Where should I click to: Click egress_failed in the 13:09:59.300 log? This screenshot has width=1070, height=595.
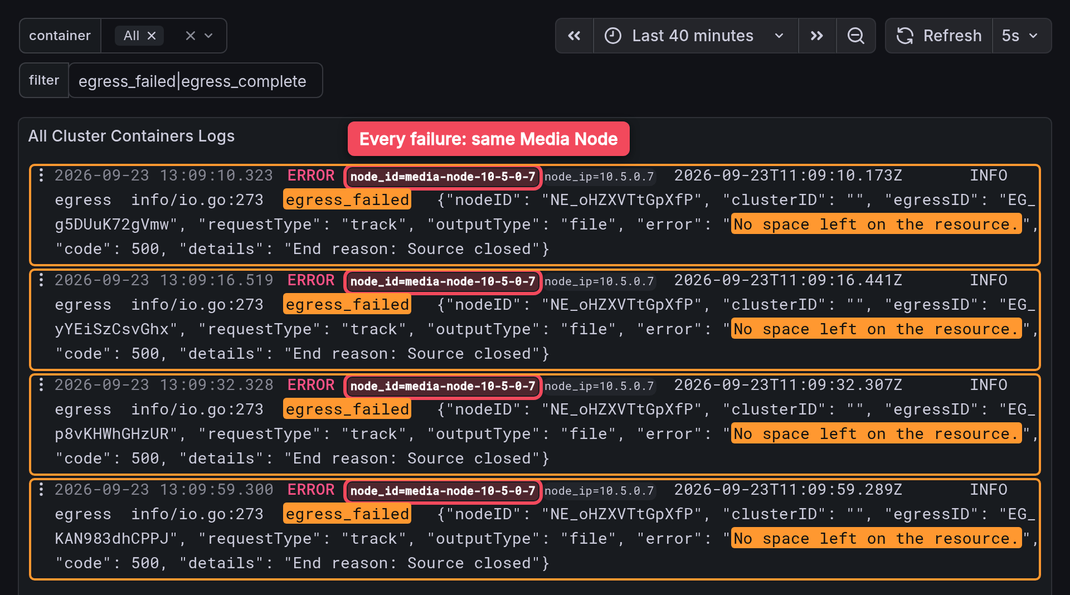point(347,514)
